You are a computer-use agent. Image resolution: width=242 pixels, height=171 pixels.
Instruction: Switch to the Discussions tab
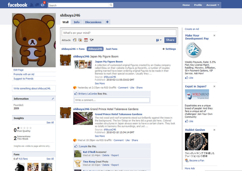point(93,22)
